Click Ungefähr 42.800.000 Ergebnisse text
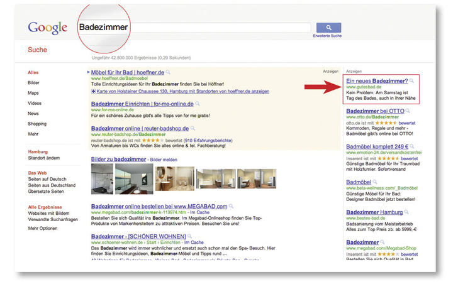 click(141, 58)
